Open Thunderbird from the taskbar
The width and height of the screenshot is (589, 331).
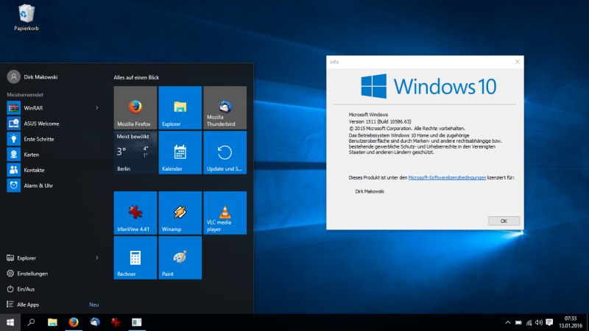click(x=95, y=322)
